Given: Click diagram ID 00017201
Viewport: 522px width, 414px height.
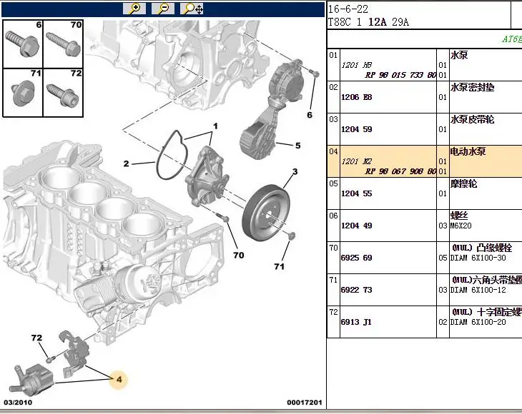Looking at the screenshot, I should tap(305, 403).
